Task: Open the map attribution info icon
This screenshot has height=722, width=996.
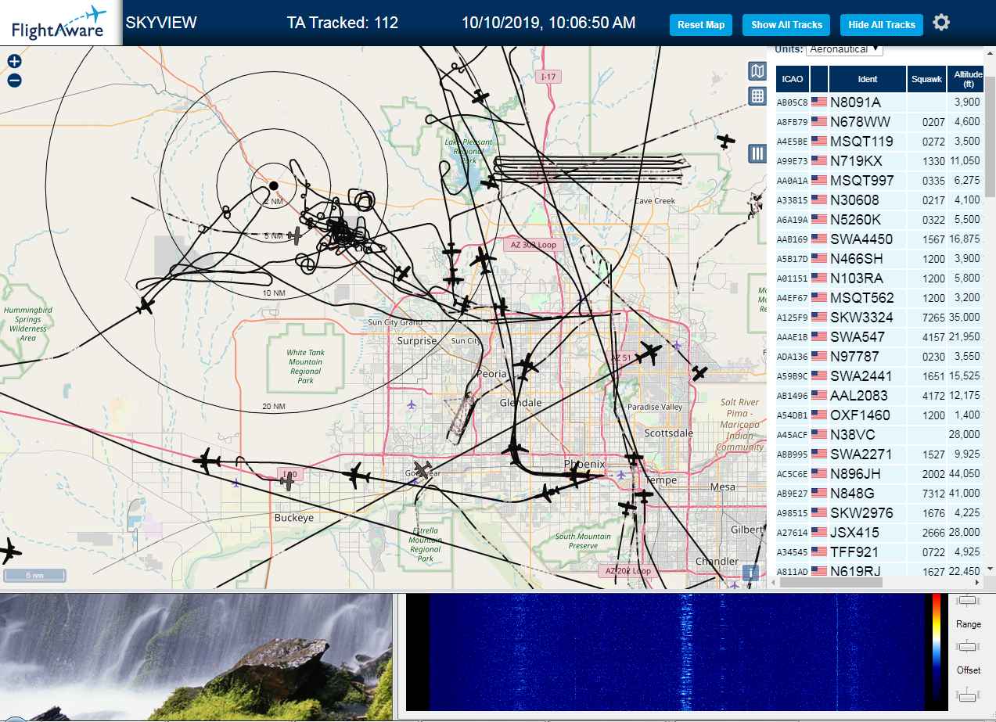Action: (751, 573)
